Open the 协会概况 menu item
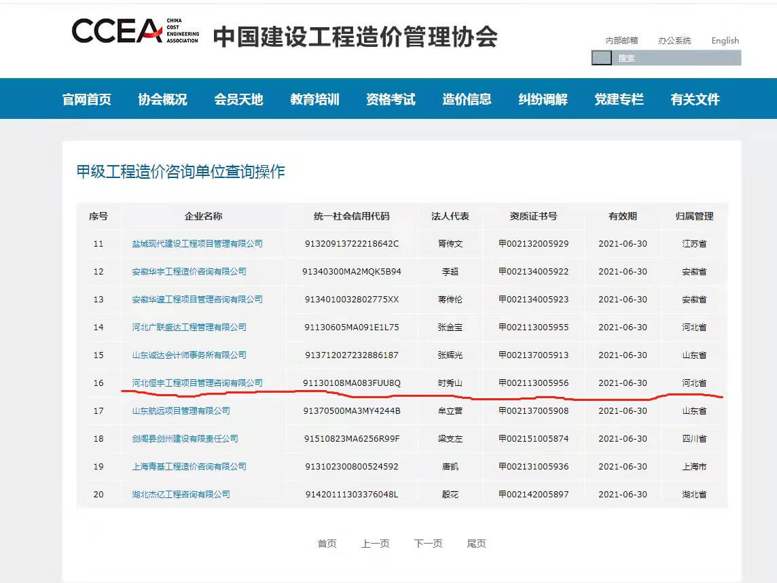 click(162, 99)
